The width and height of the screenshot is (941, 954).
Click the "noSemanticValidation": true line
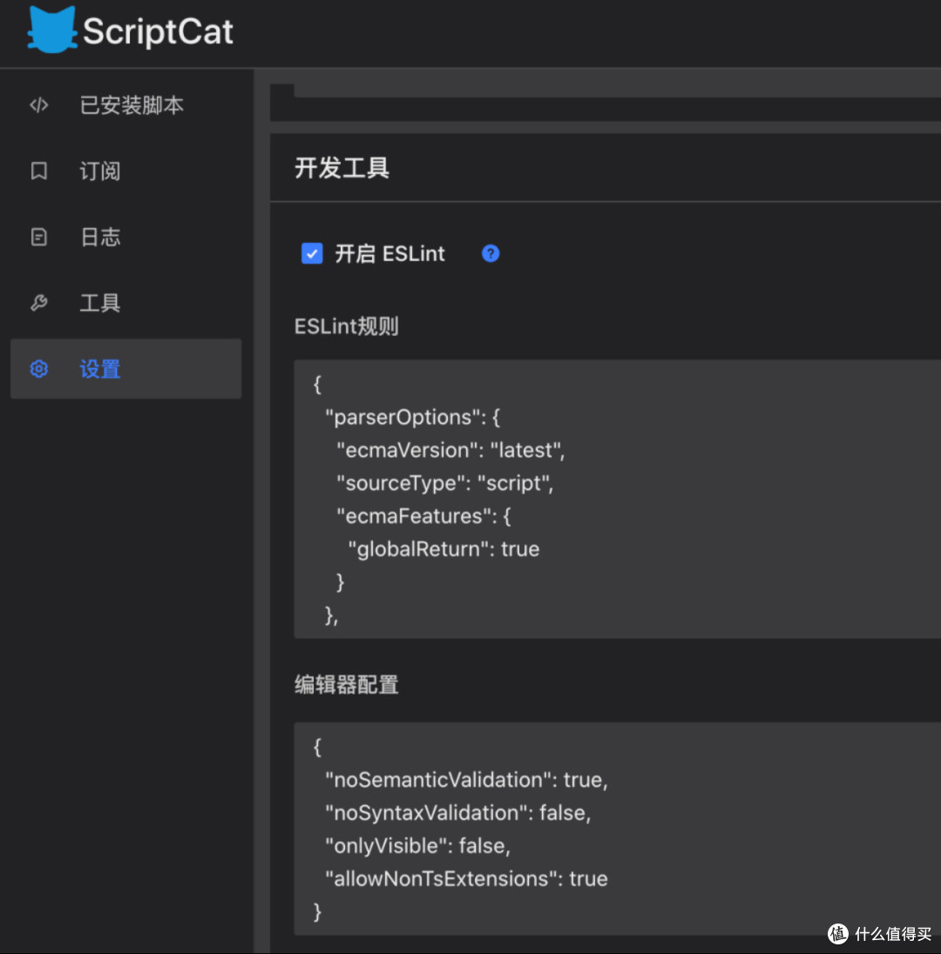[x=466, y=780]
